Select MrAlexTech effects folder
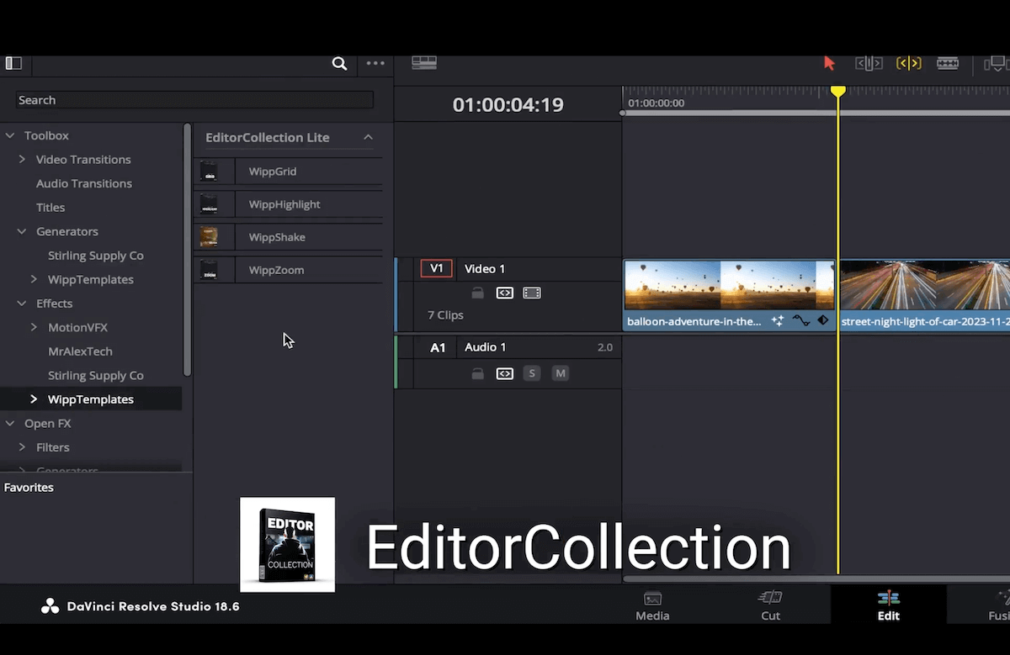The height and width of the screenshot is (655, 1010). 80,351
